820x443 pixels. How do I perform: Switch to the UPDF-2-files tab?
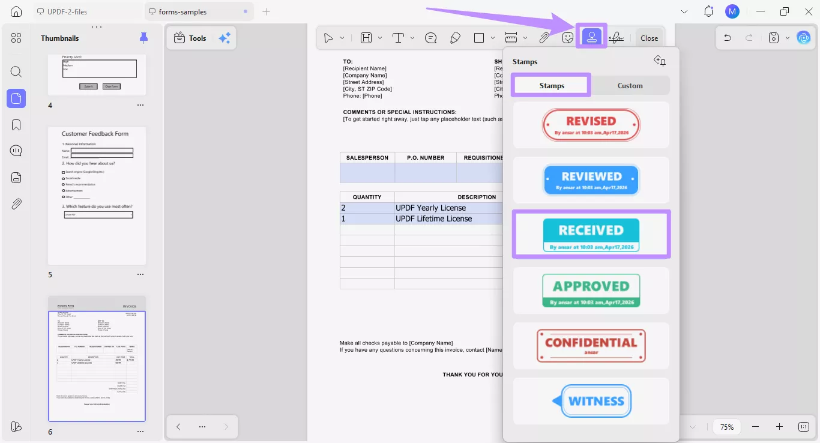tap(87, 11)
